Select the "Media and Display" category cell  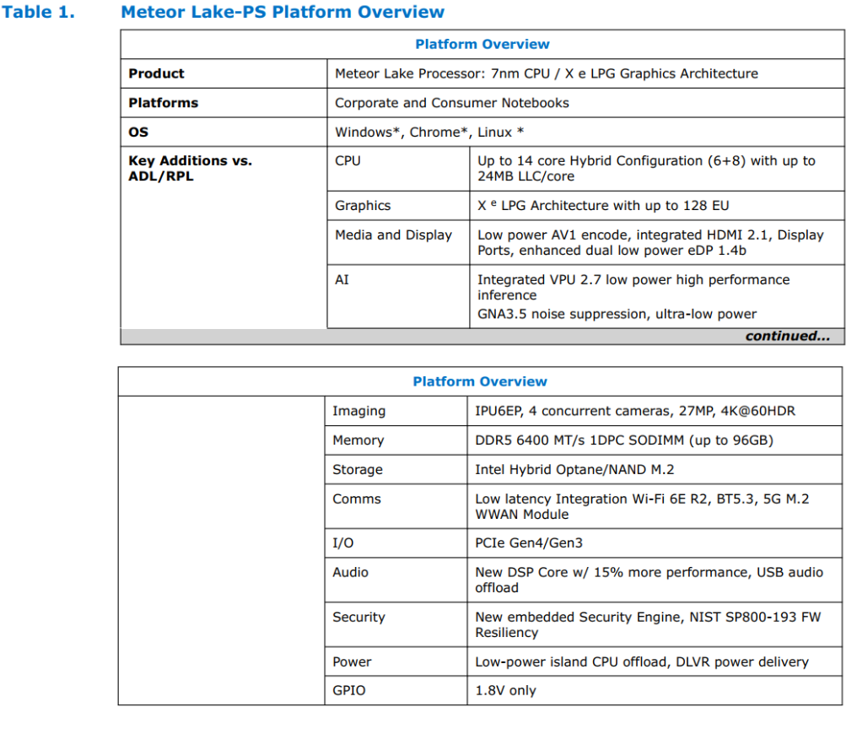coord(393,235)
